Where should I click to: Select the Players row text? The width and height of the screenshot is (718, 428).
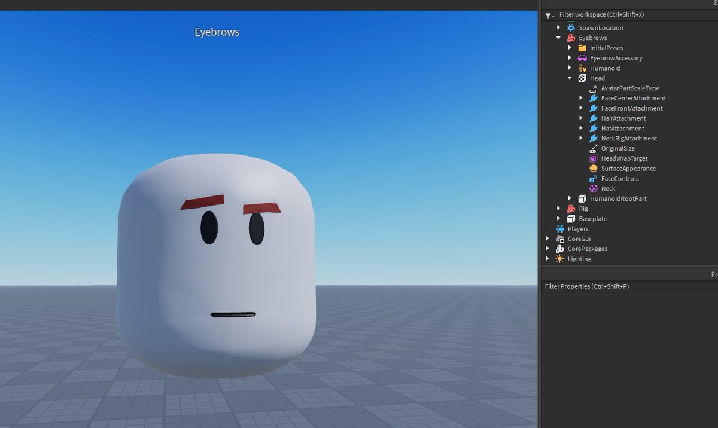coord(578,229)
